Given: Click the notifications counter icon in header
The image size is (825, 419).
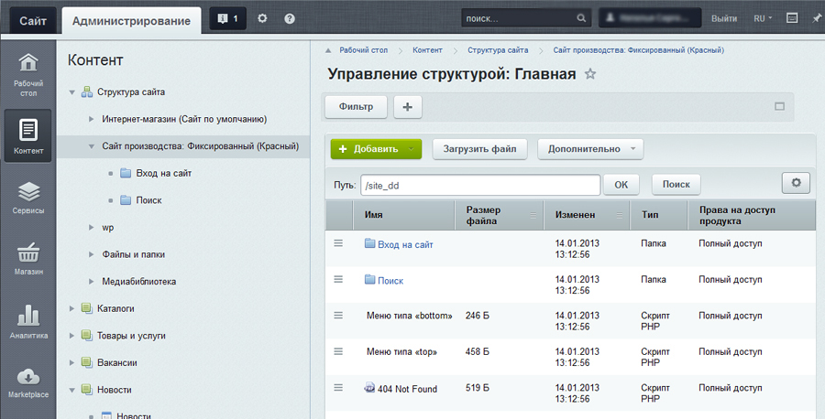Looking at the screenshot, I should (x=227, y=18).
